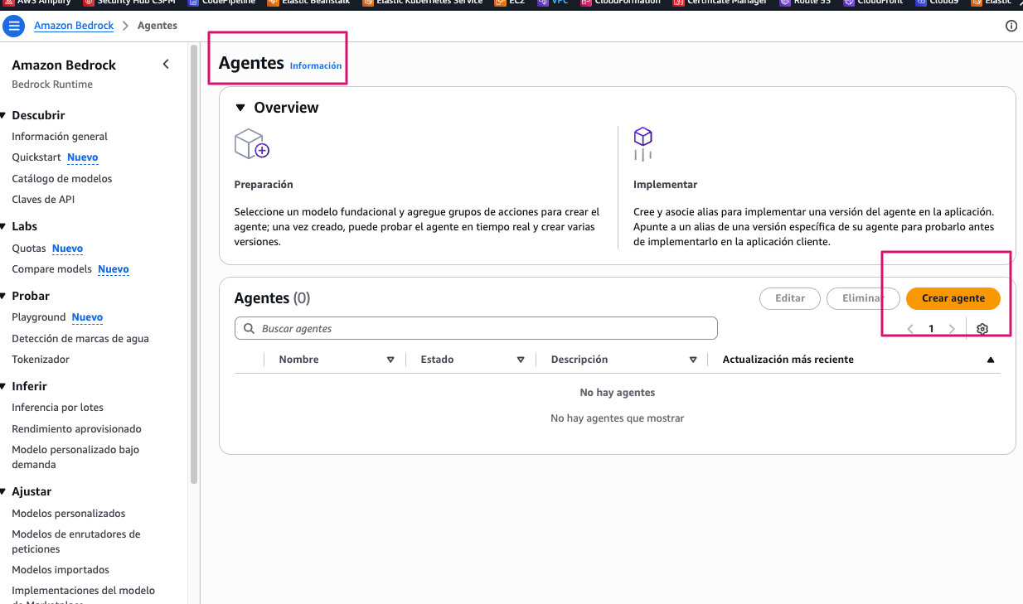Open Compare models in sidebar
This screenshot has height=604, width=1023.
[x=51, y=269]
